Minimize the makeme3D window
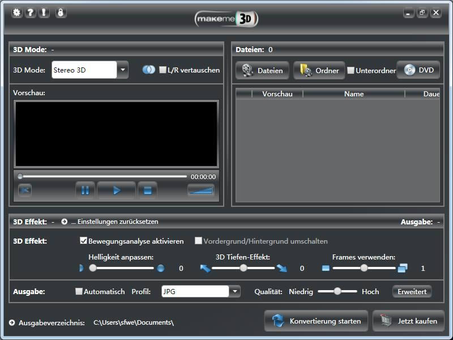 (x=408, y=13)
